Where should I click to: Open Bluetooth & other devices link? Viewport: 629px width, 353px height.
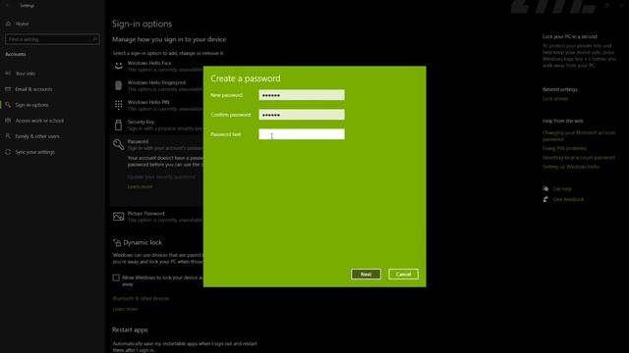[x=141, y=298]
